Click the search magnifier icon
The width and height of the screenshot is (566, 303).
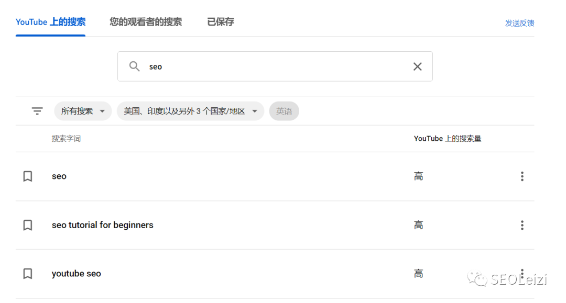tap(134, 66)
